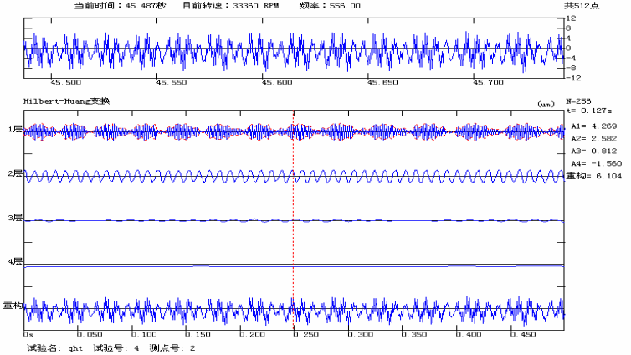Click the A4= -1.560 amplitude readout
631x355 pixels.
[x=596, y=163]
